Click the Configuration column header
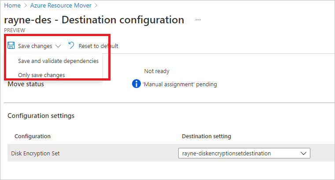Viewport: 335px width, 180px height. pyautogui.click(x=33, y=136)
